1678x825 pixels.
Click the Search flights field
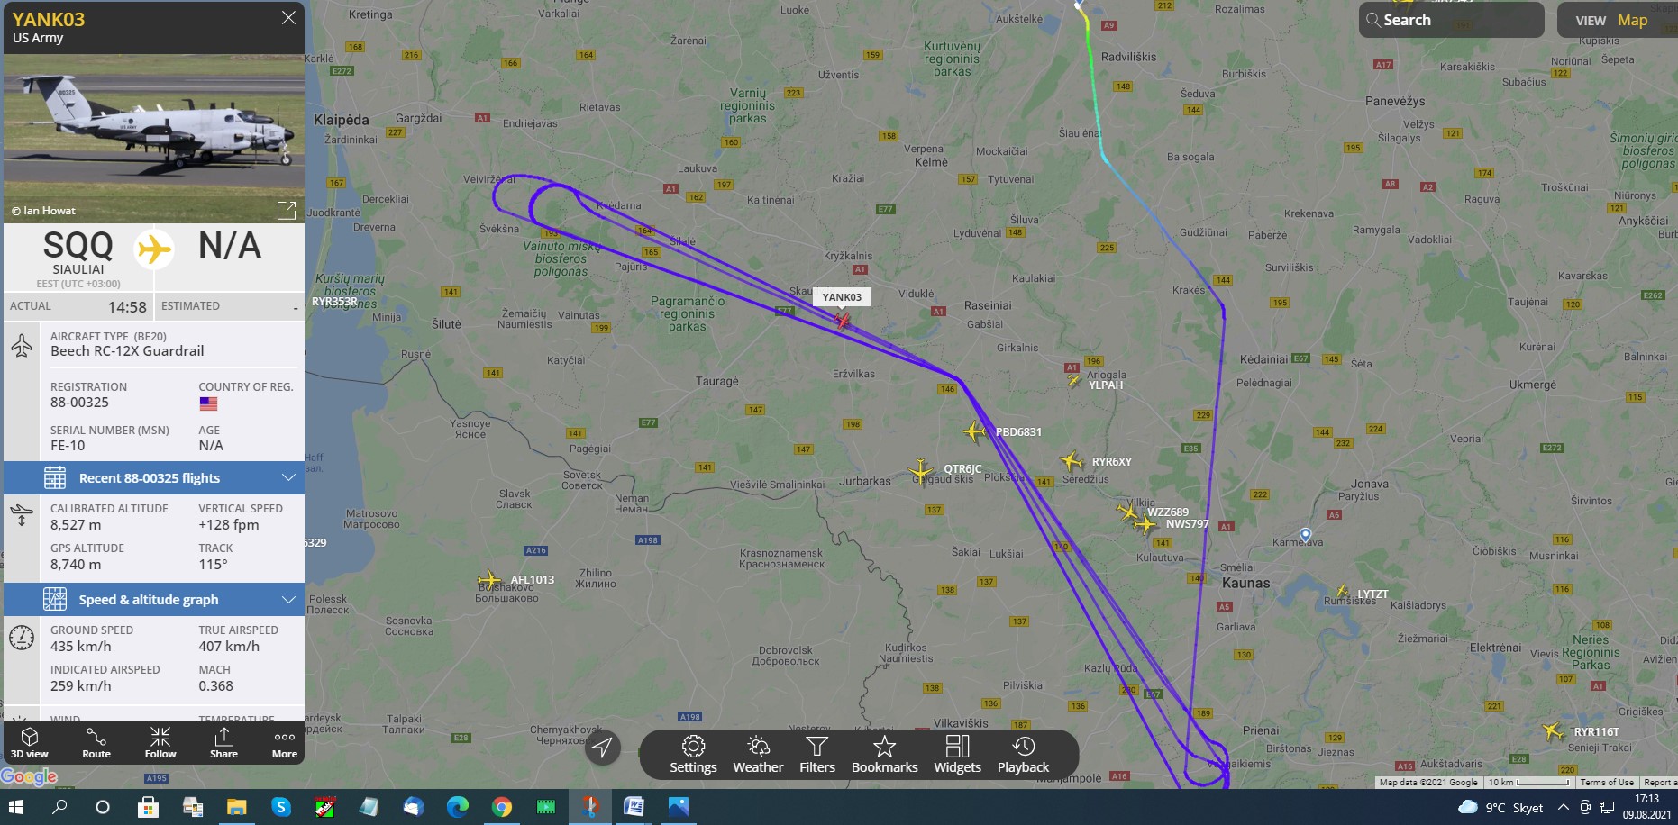coord(1451,20)
